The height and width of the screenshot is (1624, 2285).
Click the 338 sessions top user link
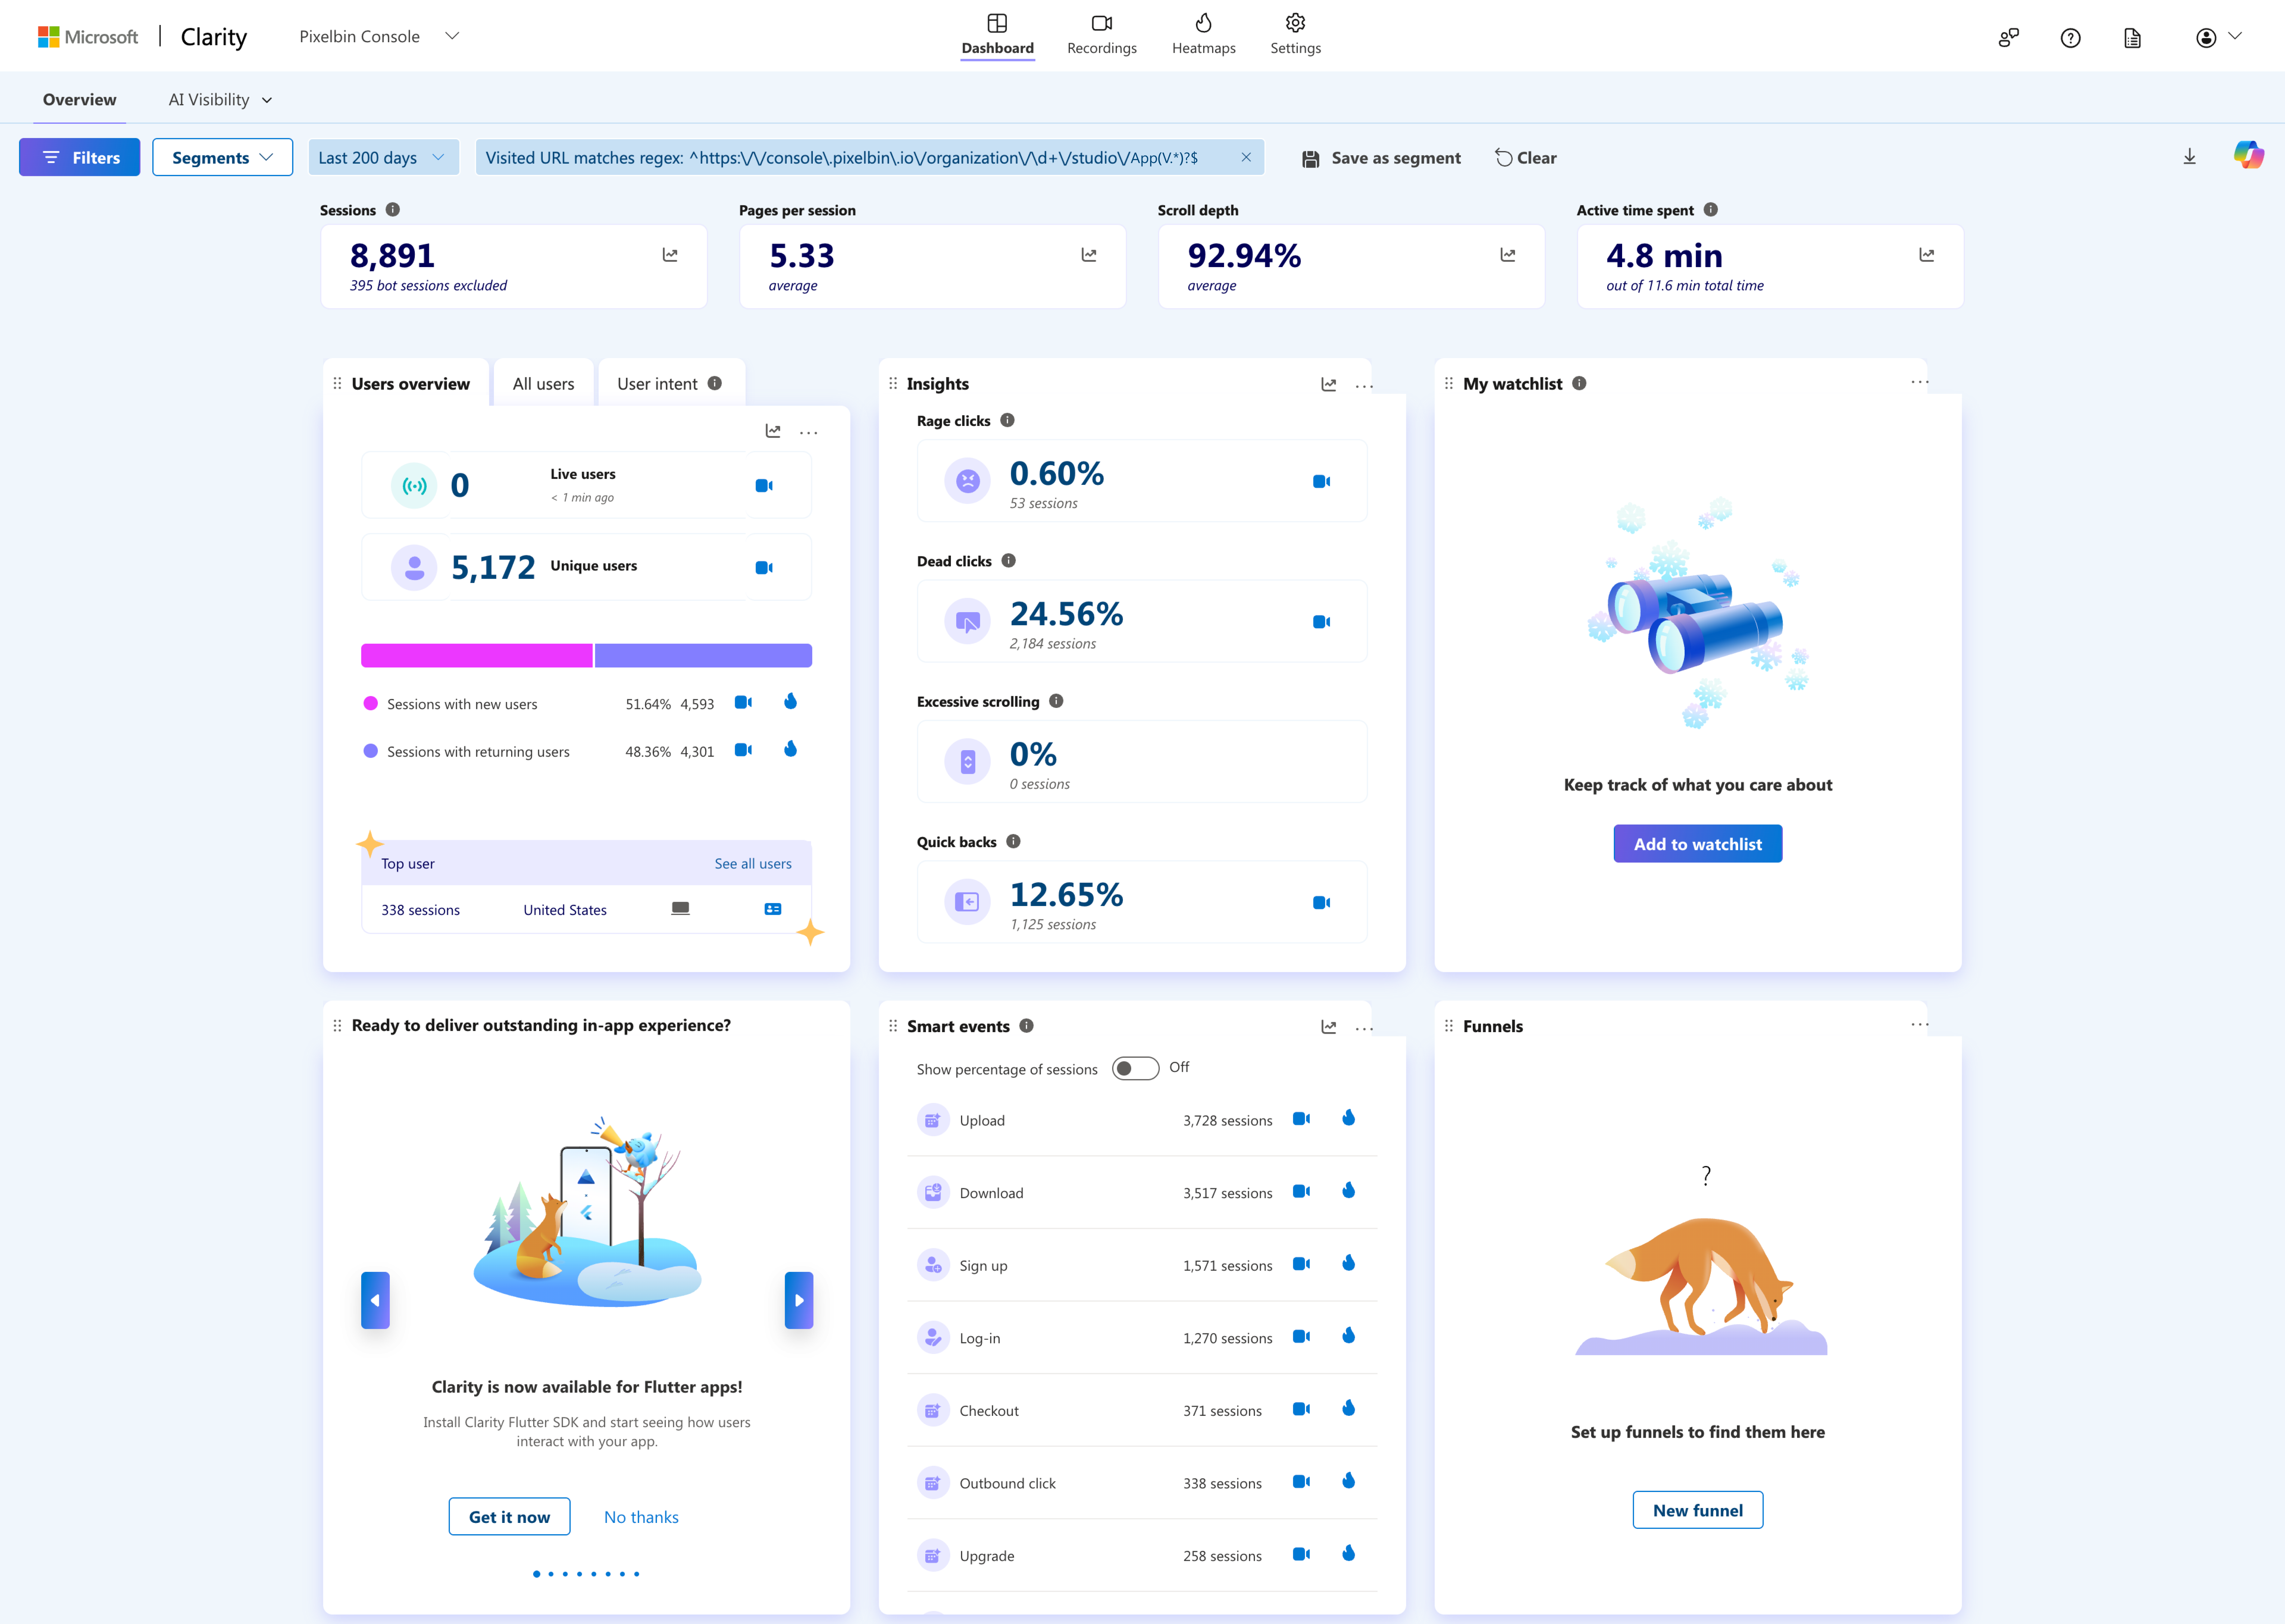[x=420, y=910]
